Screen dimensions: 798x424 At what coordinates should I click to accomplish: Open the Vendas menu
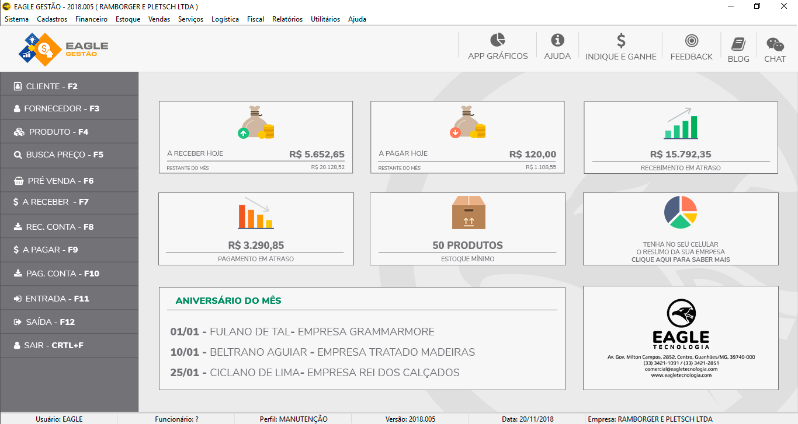pos(159,19)
